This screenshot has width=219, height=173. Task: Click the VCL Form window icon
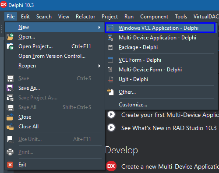tap(110, 60)
